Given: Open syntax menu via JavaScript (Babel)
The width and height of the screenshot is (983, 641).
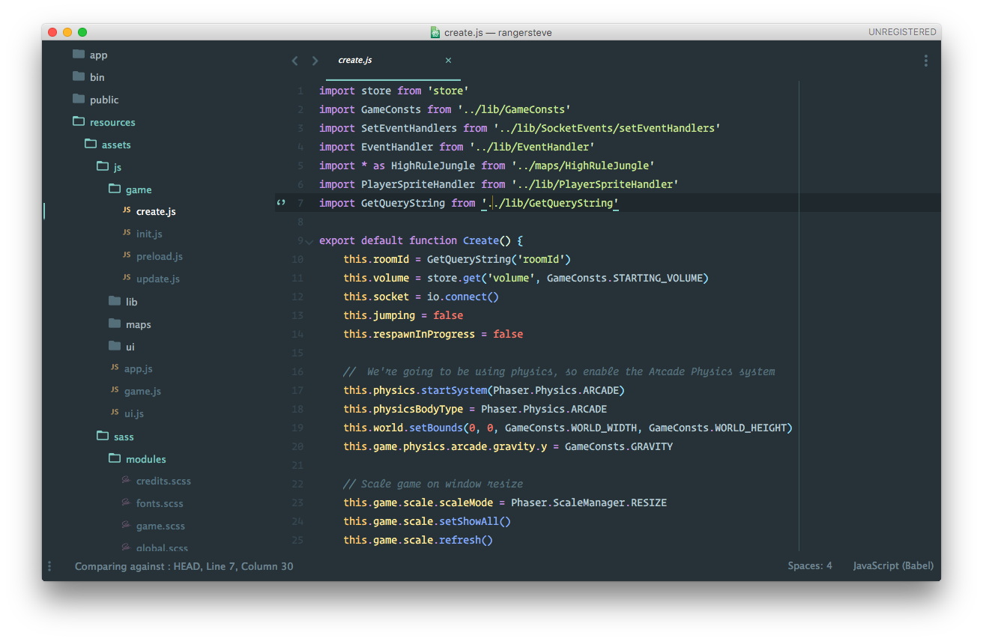Looking at the screenshot, I should click(893, 565).
